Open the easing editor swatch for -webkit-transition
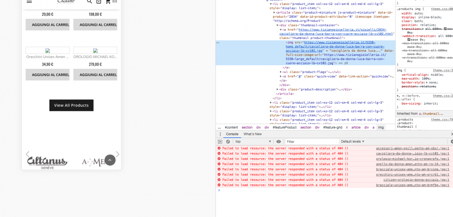453x217 pixels. pos(409,39)
